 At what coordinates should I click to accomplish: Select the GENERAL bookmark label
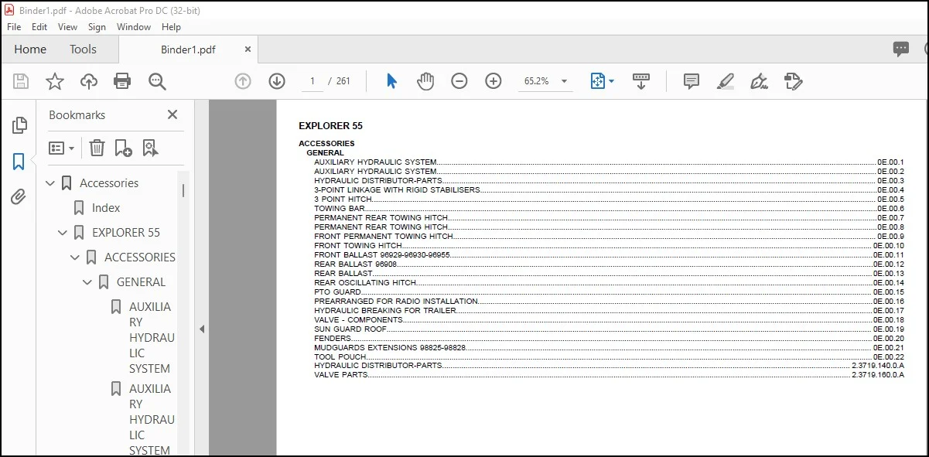point(141,282)
